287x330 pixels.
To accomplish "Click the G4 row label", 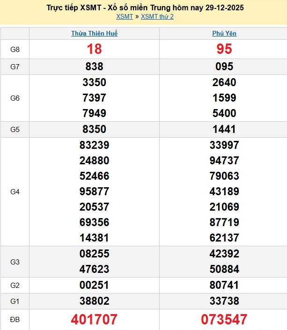I will 15,191.
